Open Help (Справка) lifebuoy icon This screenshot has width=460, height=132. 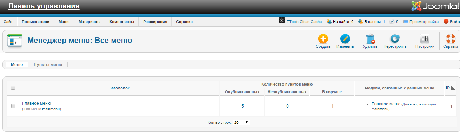pyautogui.click(x=451, y=38)
